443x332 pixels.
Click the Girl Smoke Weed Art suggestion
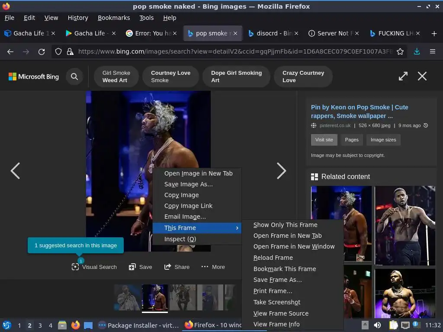[116, 77]
